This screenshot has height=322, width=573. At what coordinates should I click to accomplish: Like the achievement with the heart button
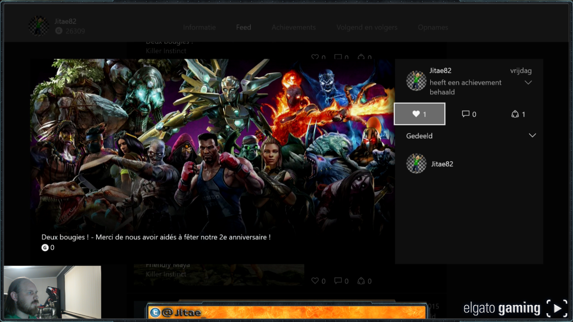419,114
